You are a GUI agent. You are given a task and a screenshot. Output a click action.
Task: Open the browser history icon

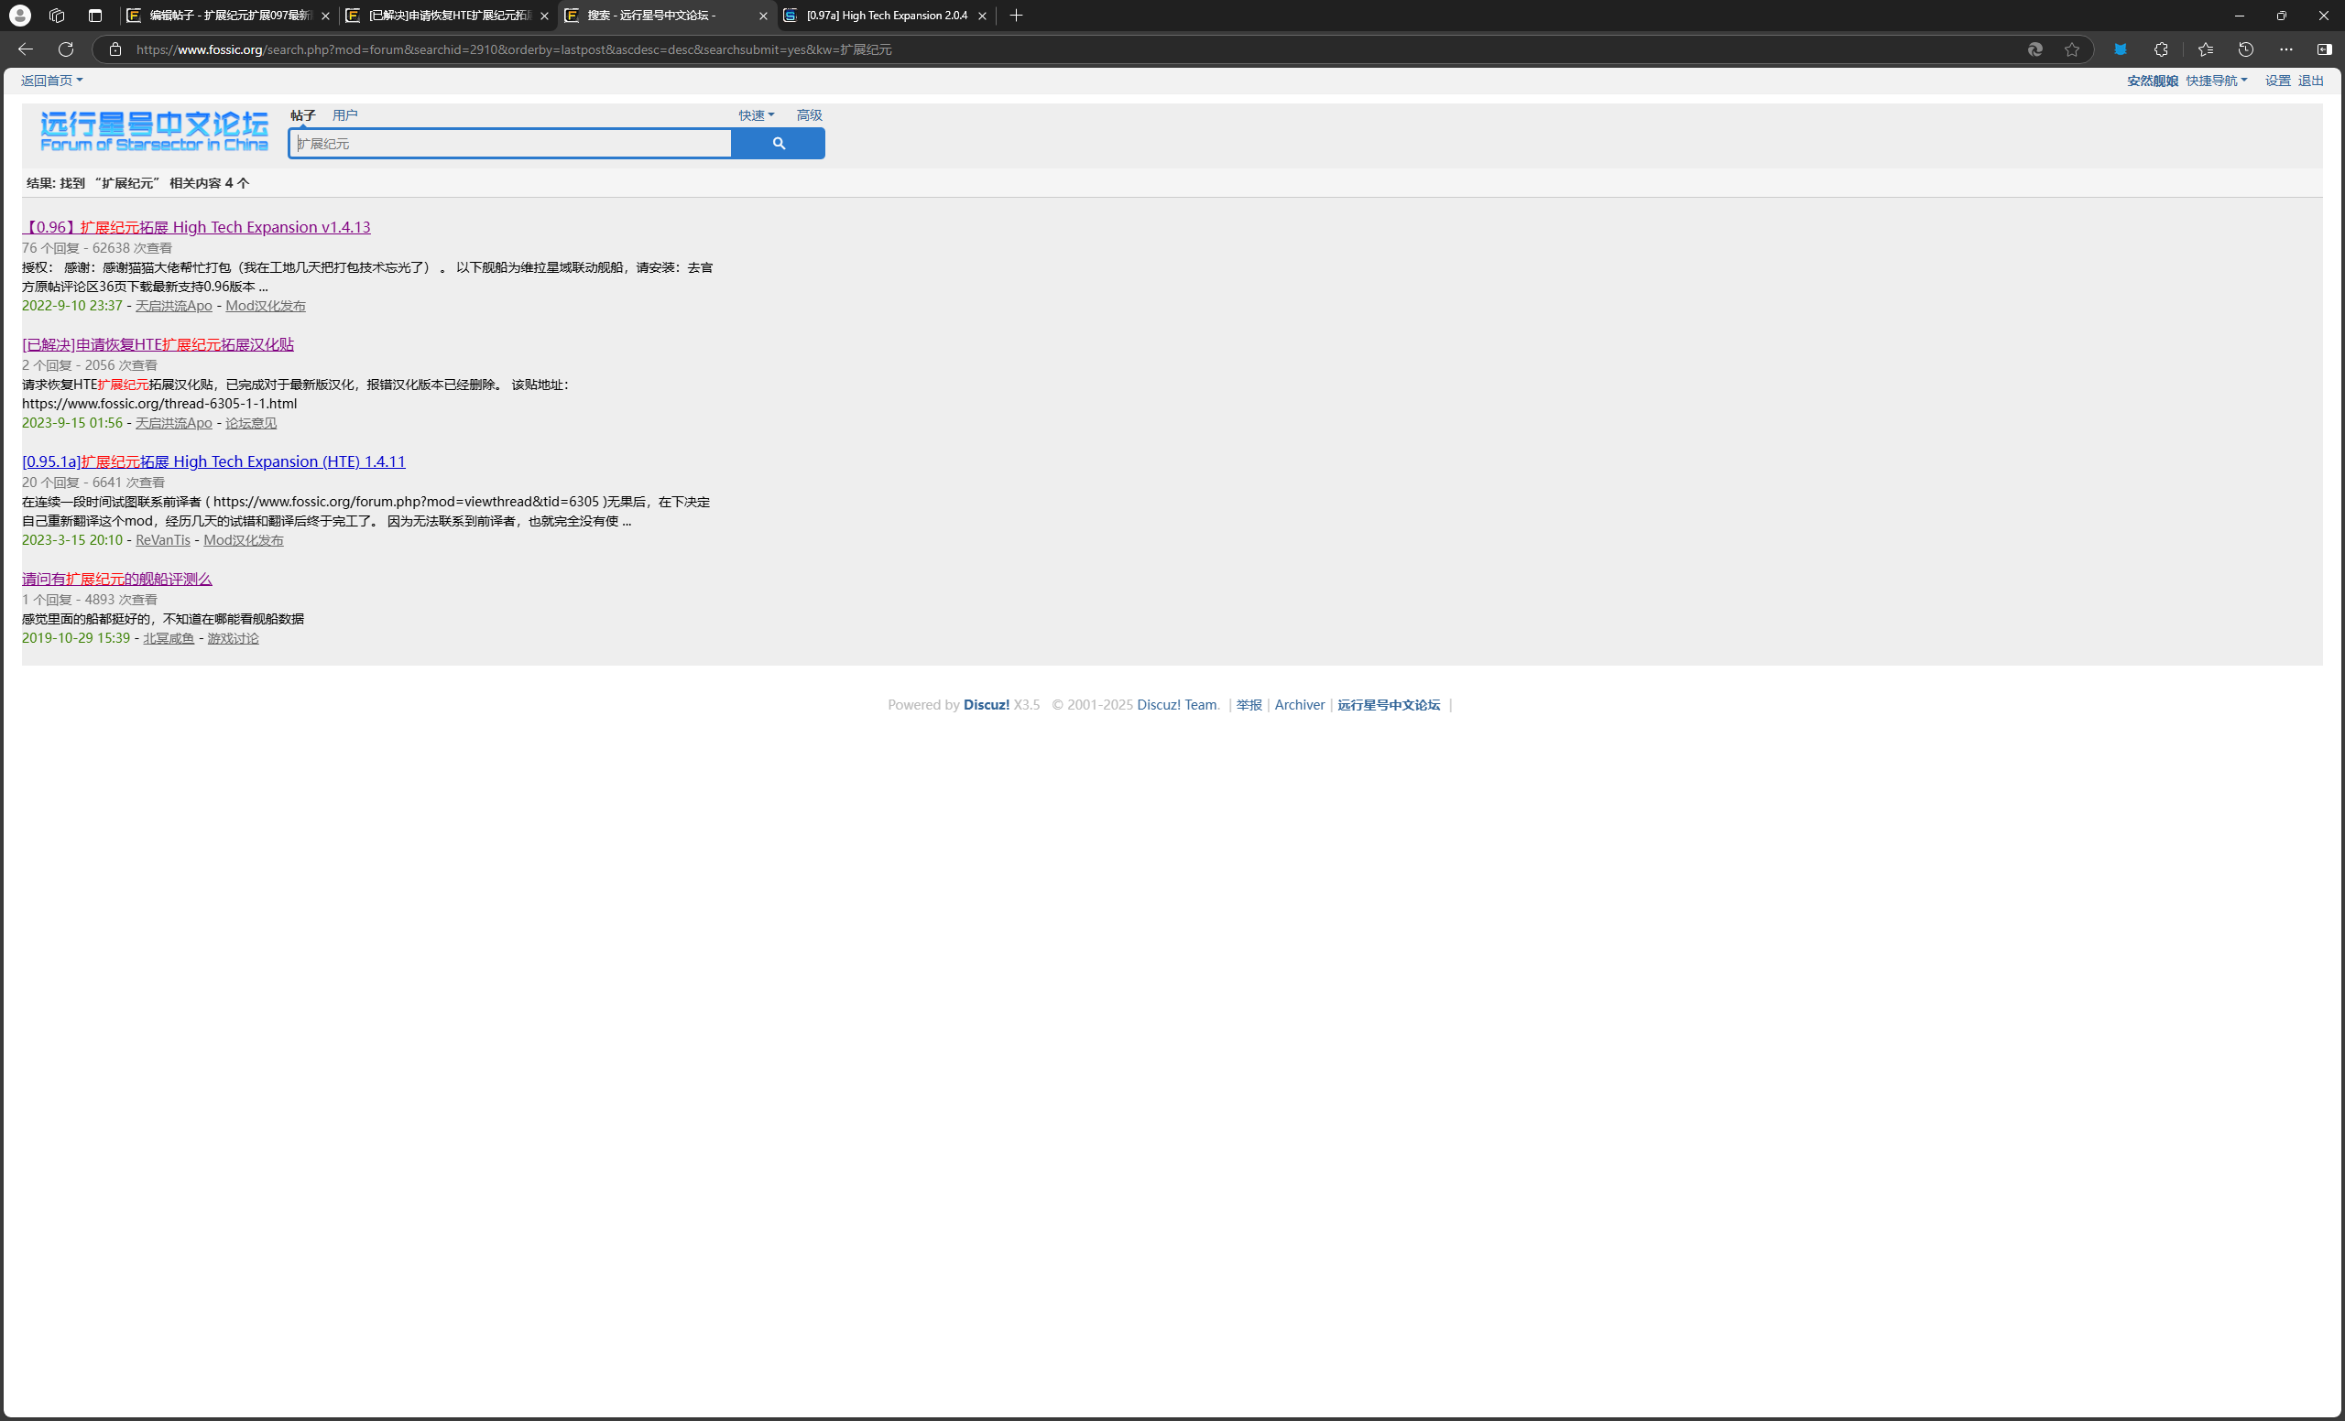click(2245, 49)
